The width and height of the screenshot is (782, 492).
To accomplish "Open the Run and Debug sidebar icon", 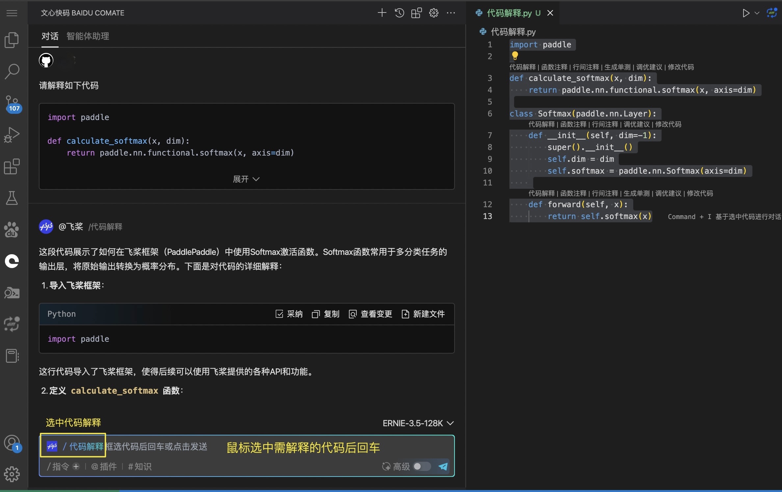I will point(12,135).
